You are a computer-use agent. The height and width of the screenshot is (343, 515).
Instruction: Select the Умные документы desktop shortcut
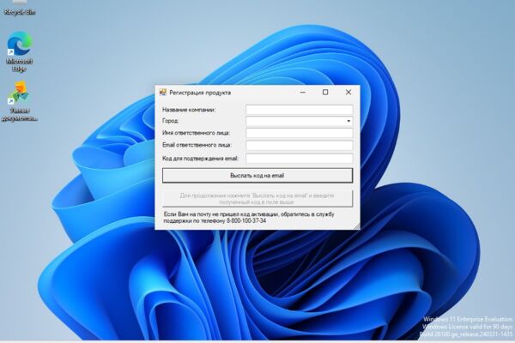point(20,101)
